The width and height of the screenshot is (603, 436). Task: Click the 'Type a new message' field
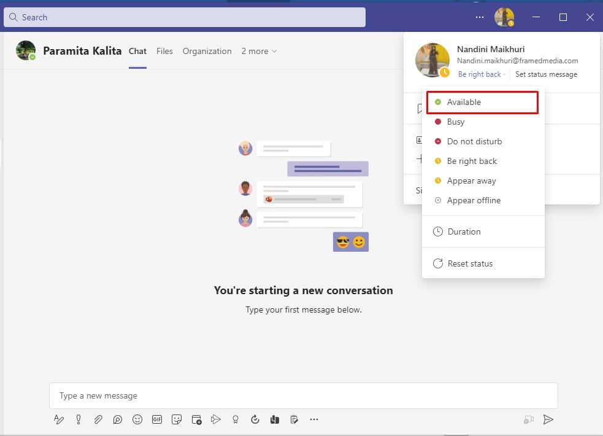[x=303, y=396]
